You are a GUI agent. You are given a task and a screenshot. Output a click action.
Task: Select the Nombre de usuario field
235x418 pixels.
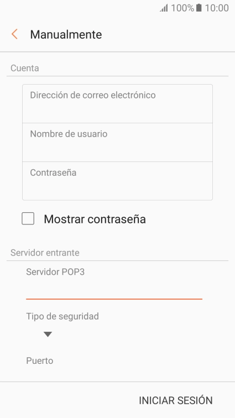click(117, 142)
